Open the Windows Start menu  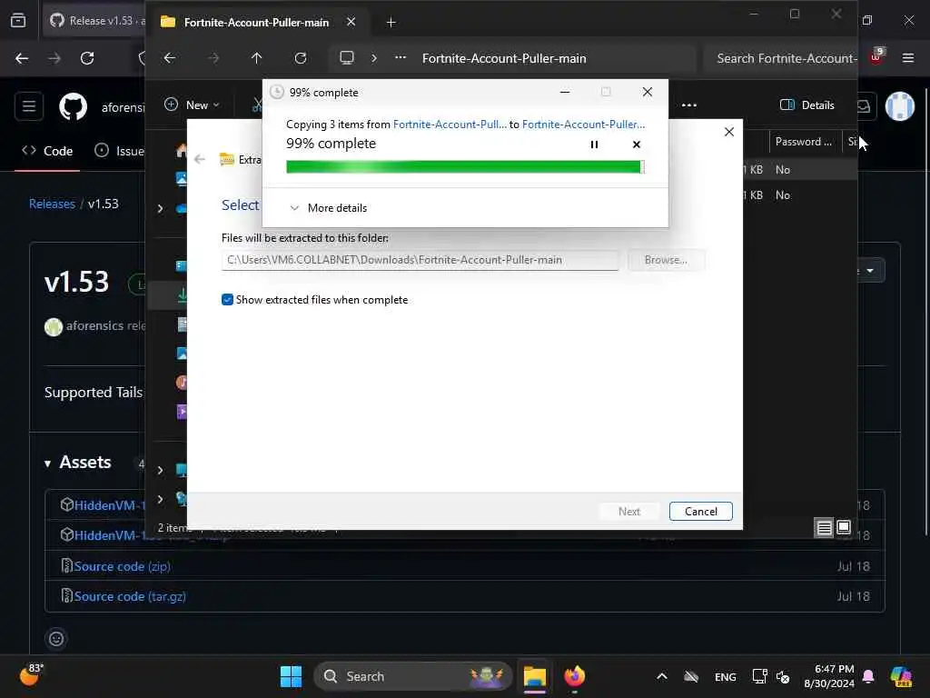pos(291,676)
